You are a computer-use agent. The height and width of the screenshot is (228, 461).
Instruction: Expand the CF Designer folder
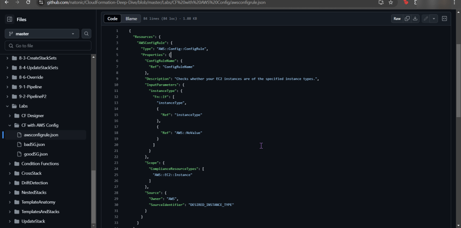point(10,116)
